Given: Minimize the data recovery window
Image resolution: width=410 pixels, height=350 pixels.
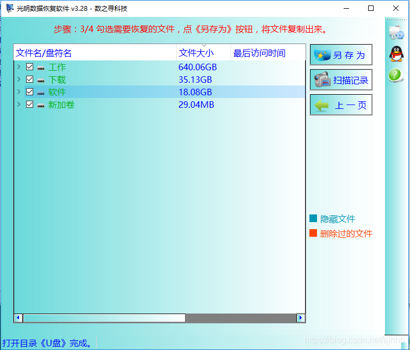Looking at the screenshot, I should click(346, 8).
